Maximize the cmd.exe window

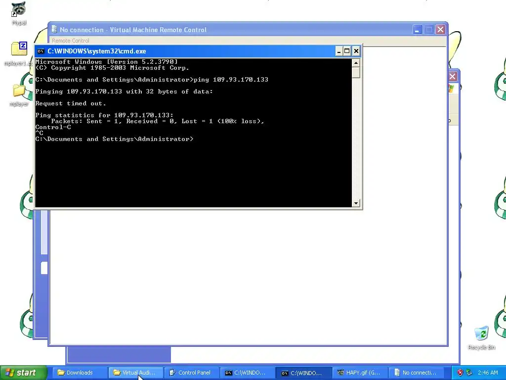click(x=347, y=51)
